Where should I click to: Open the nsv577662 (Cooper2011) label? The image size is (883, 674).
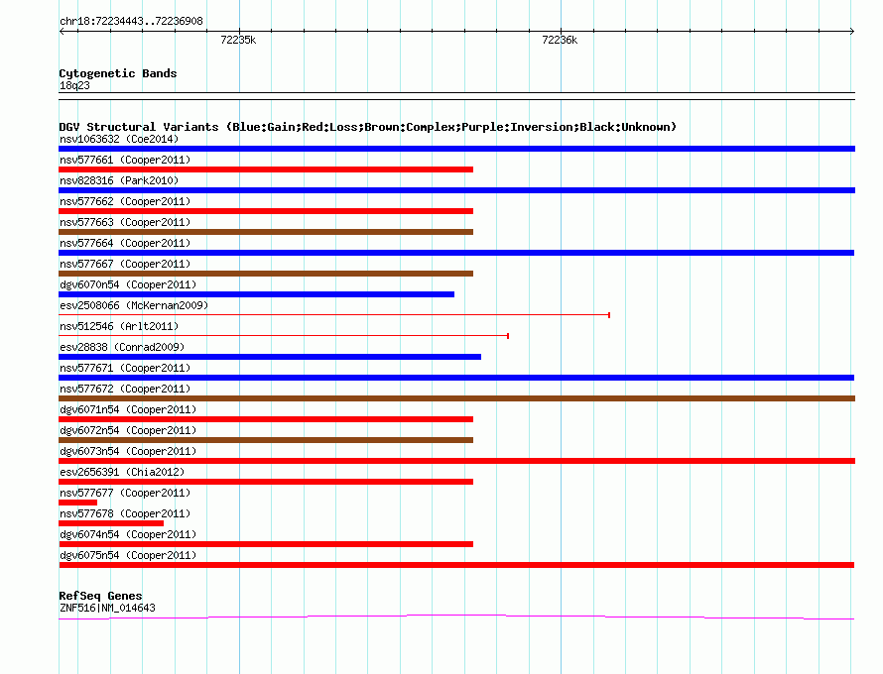[125, 201]
